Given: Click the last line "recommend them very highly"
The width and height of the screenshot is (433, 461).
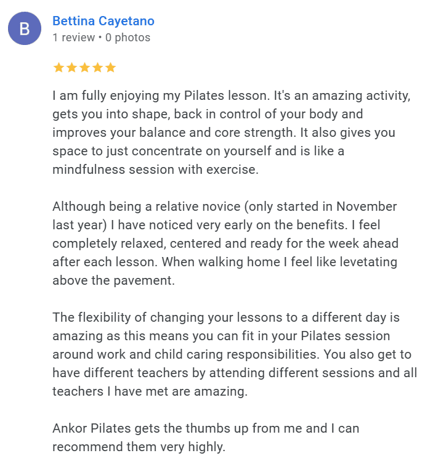Looking at the screenshot, I should [x=139, y=446].
